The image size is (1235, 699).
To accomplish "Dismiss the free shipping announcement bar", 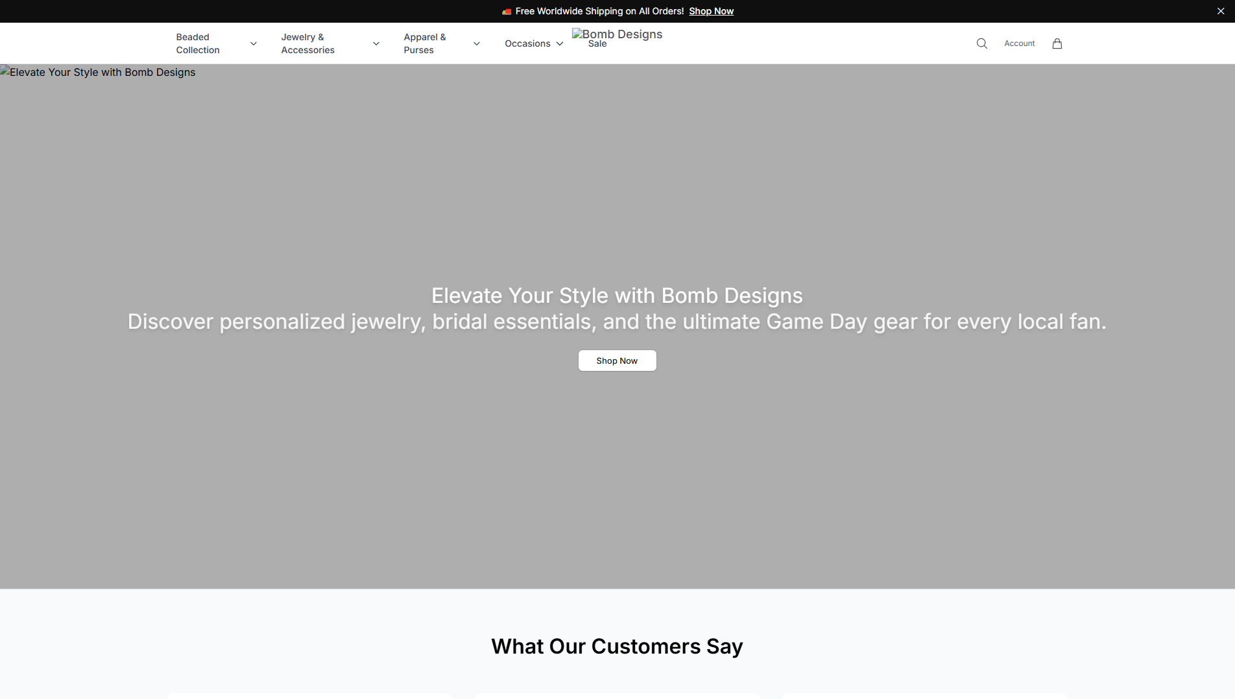I will 1220,11.
